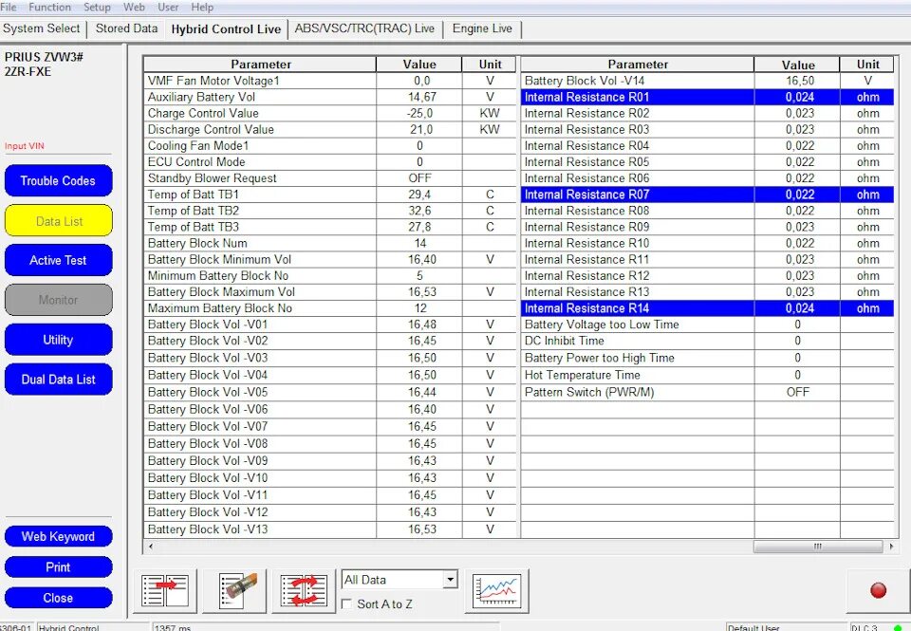Open the Utility button
911x631 pixels.
point(58,340)
